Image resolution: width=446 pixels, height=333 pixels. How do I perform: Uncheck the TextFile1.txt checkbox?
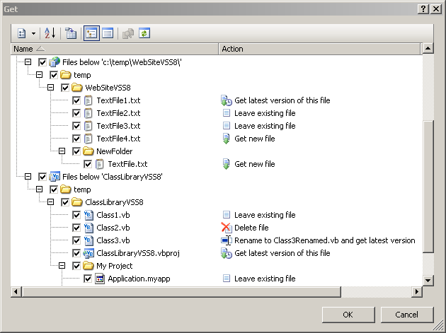[x=76, y=100]
